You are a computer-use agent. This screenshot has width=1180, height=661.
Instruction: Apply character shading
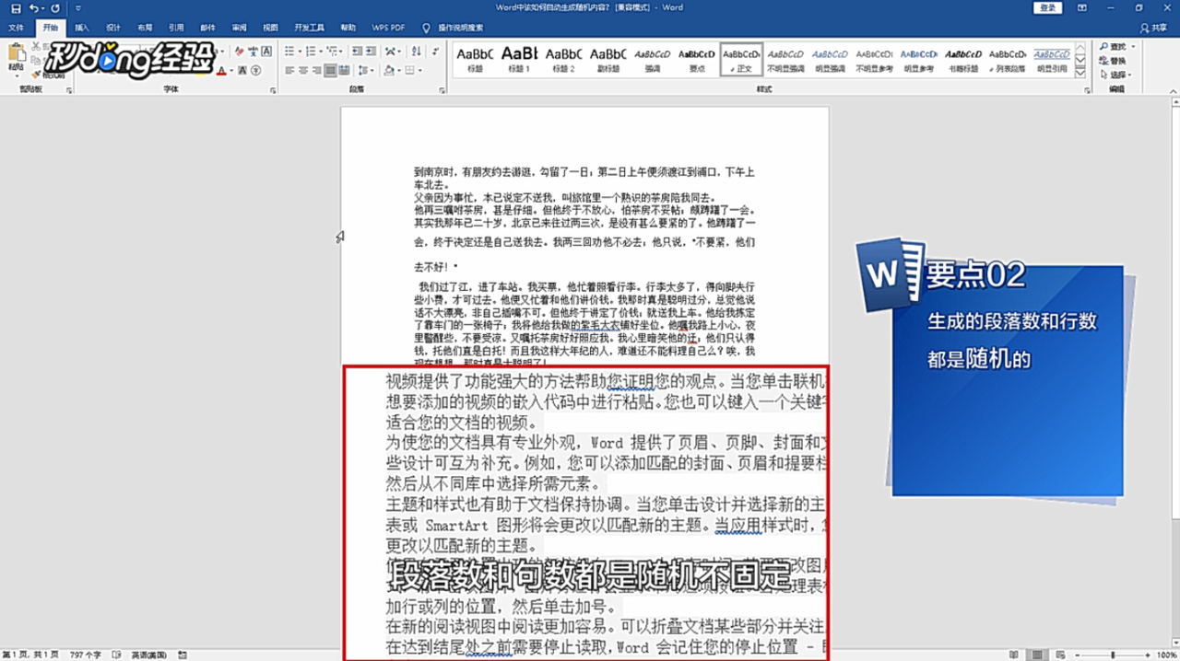(242, 71)
